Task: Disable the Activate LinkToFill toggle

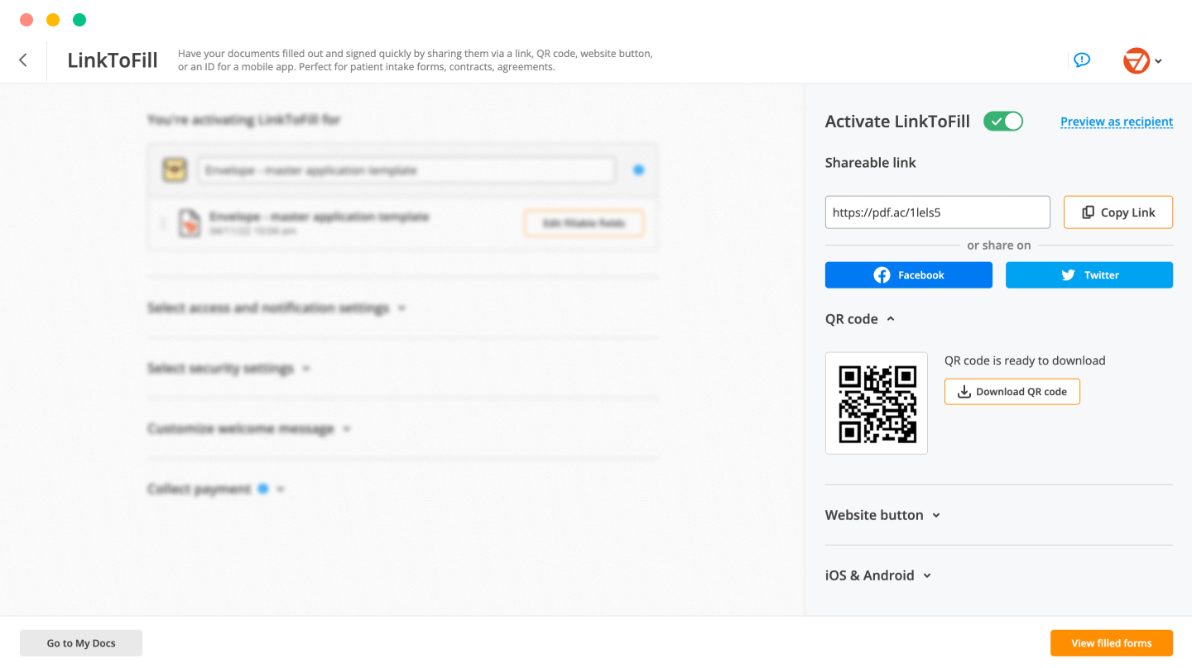Action: (1002, 121)
